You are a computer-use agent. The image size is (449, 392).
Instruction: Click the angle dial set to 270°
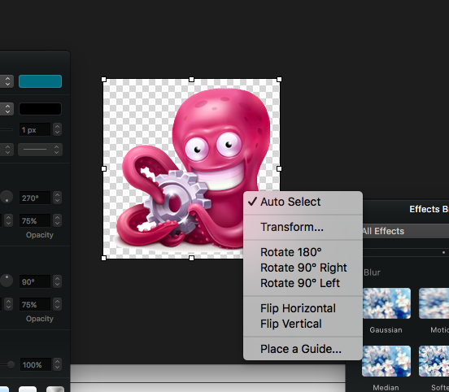point(7,197)
